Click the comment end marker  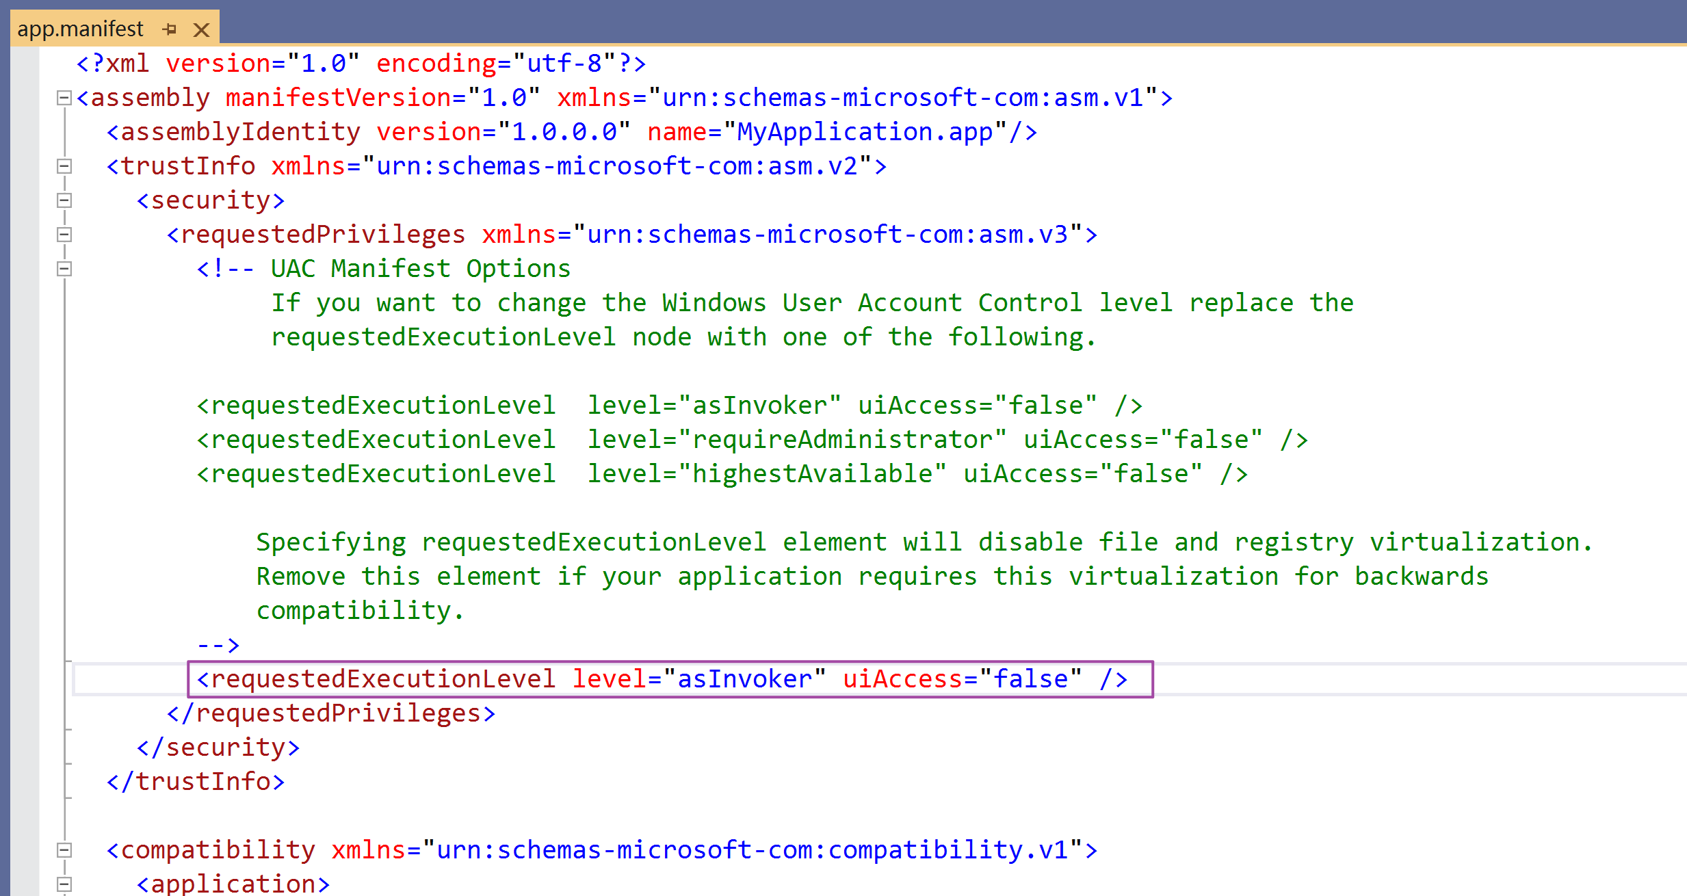pos(218,645)
